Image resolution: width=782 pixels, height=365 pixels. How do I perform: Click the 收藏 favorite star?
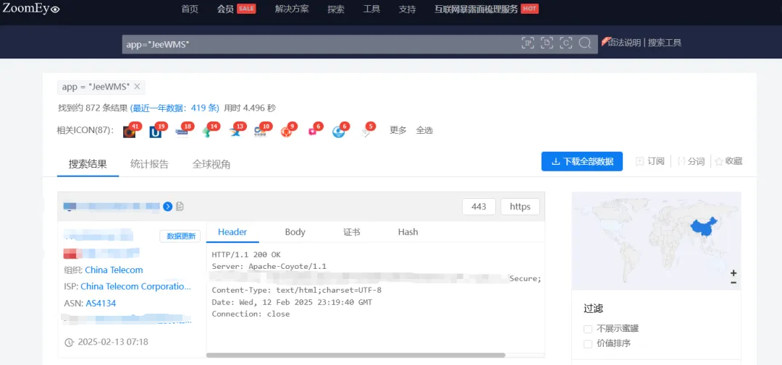pyautogui.click(x=719, y=161)
